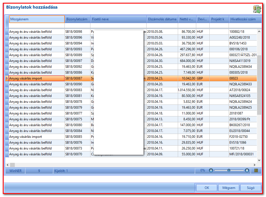This screenshot has height=197, width=266.
Task: Click reference number A002248/2018
Action: coord(243,38)
